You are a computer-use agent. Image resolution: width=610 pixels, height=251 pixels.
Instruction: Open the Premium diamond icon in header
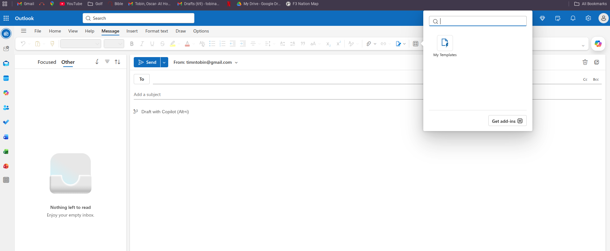pyautogui.click(x=542, y=18)
